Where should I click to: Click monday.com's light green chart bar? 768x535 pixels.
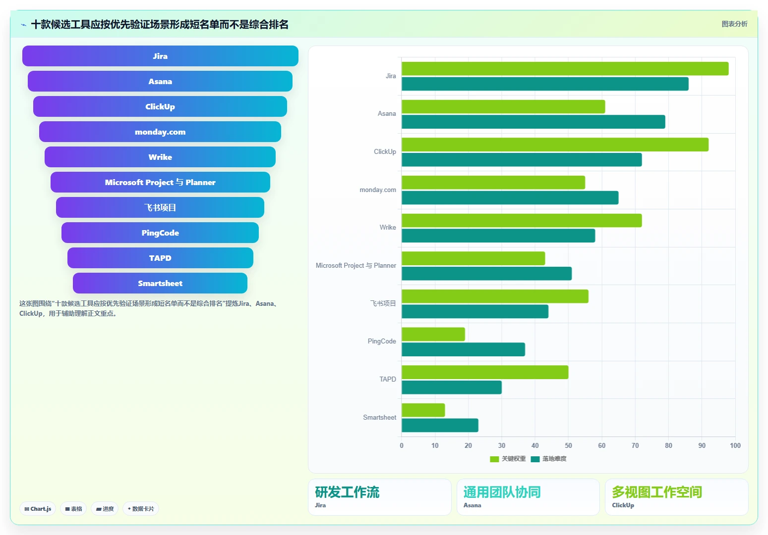click(493, 183)
